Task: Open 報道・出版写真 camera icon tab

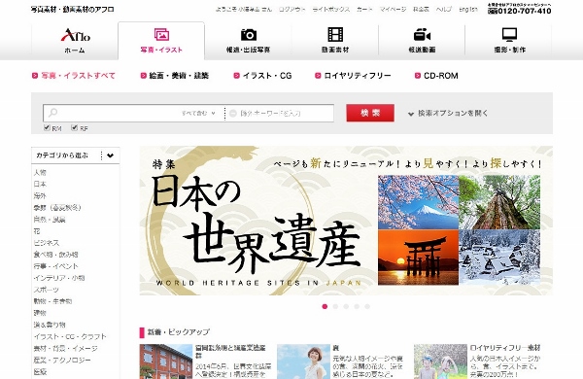Action: [248, 41]
